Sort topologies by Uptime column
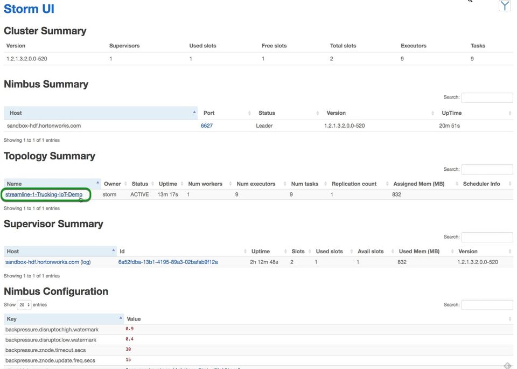The width and height of the screenshot is (517, 369). point(170,184)
